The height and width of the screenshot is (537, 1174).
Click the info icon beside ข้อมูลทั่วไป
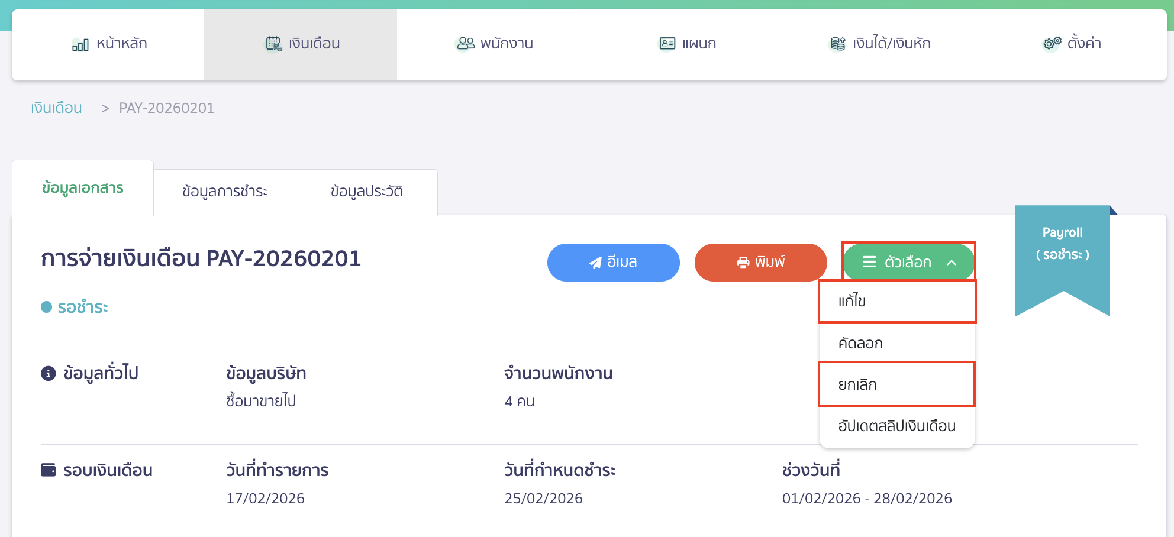(x=47, y=373)
